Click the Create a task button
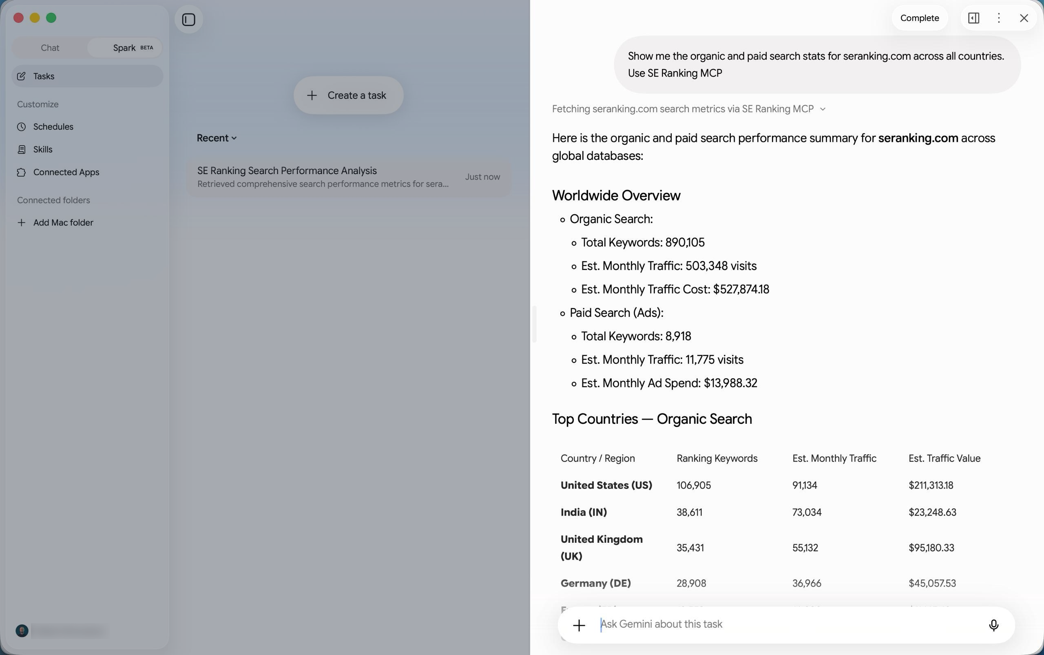This screenshot has height=655, width=1044. (x=348, y=95)
